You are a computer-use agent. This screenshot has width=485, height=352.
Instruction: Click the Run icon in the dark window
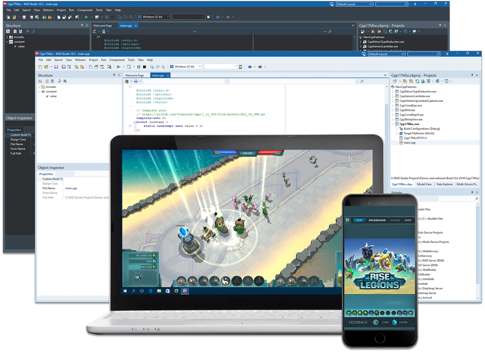coord(86,17)
